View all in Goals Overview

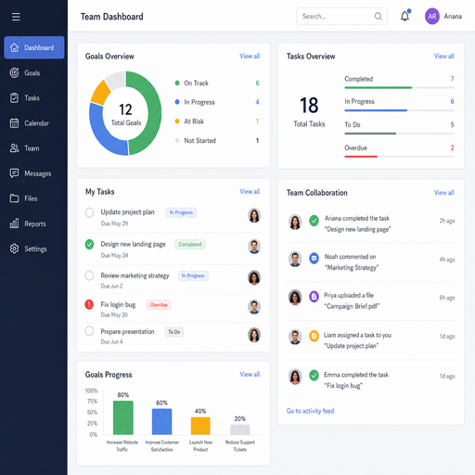[250, 56]
